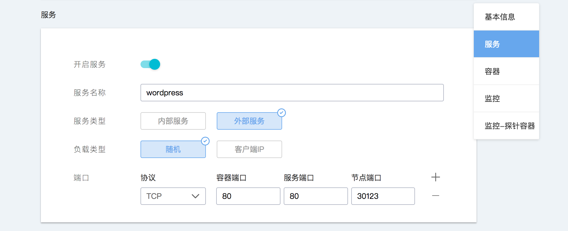Viewport: 568px width, 231px height.
Task: Select 内部服务 service type
Action: (x=173, y=121)
